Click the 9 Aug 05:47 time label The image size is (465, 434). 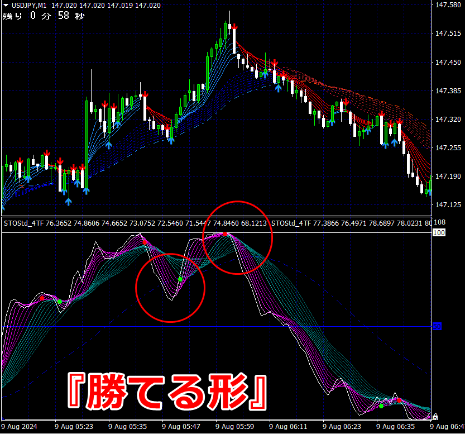[x=181, y=427]
